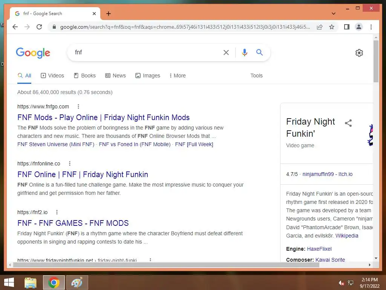Viewport: 386px width, 290px height.
Task: Bookmark this tab with the star
Action: pos(332,27)
